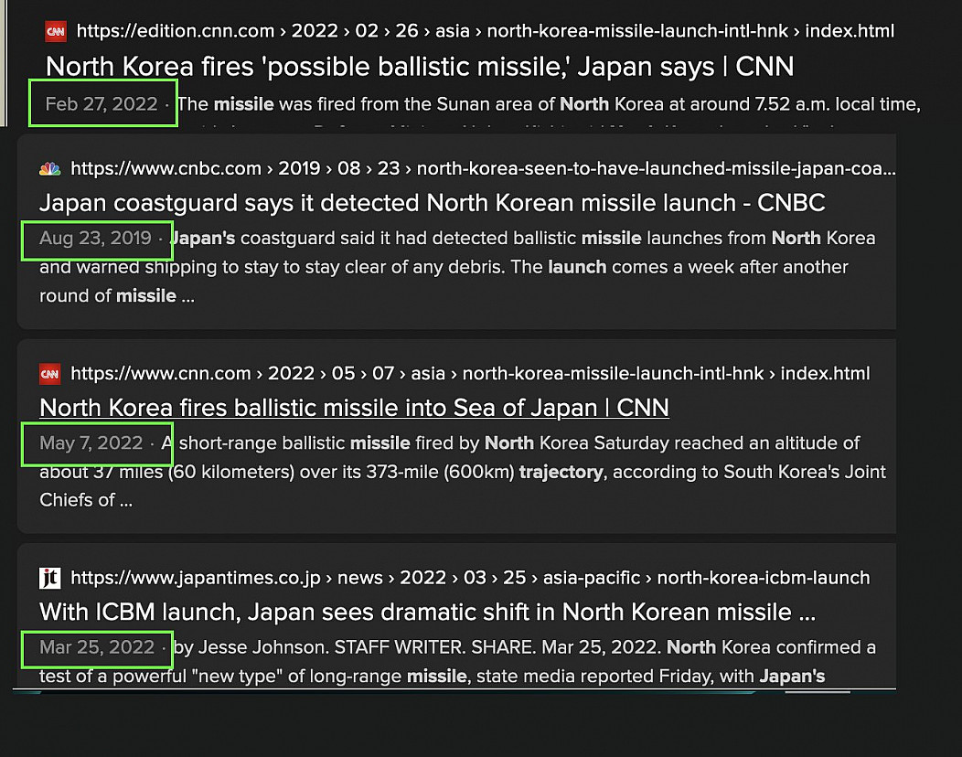Click the 'Feb 27, 2022' date

[x=102, y=103]
